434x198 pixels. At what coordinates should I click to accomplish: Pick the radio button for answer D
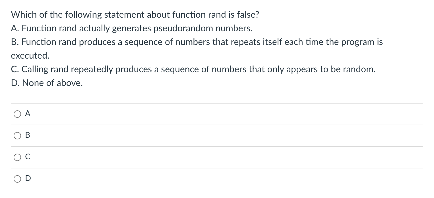(x=17, y=179)
